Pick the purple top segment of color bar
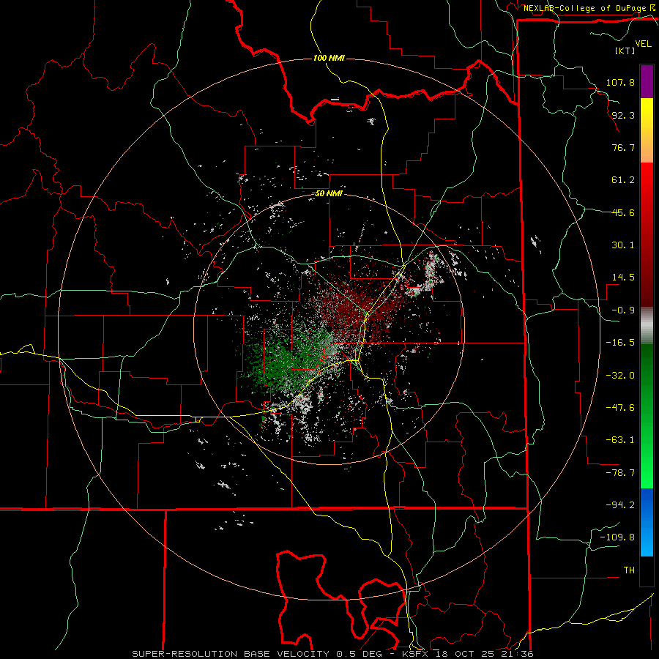 (x=647, y=81)
